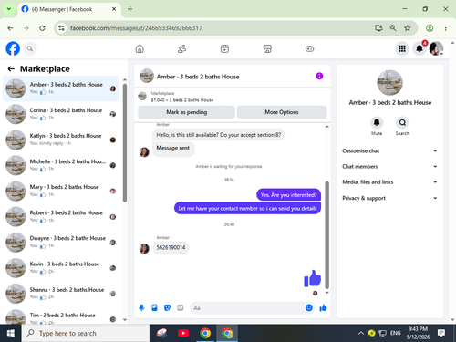
Task: Open conversation information purple icon
Action: pos(319,76)
